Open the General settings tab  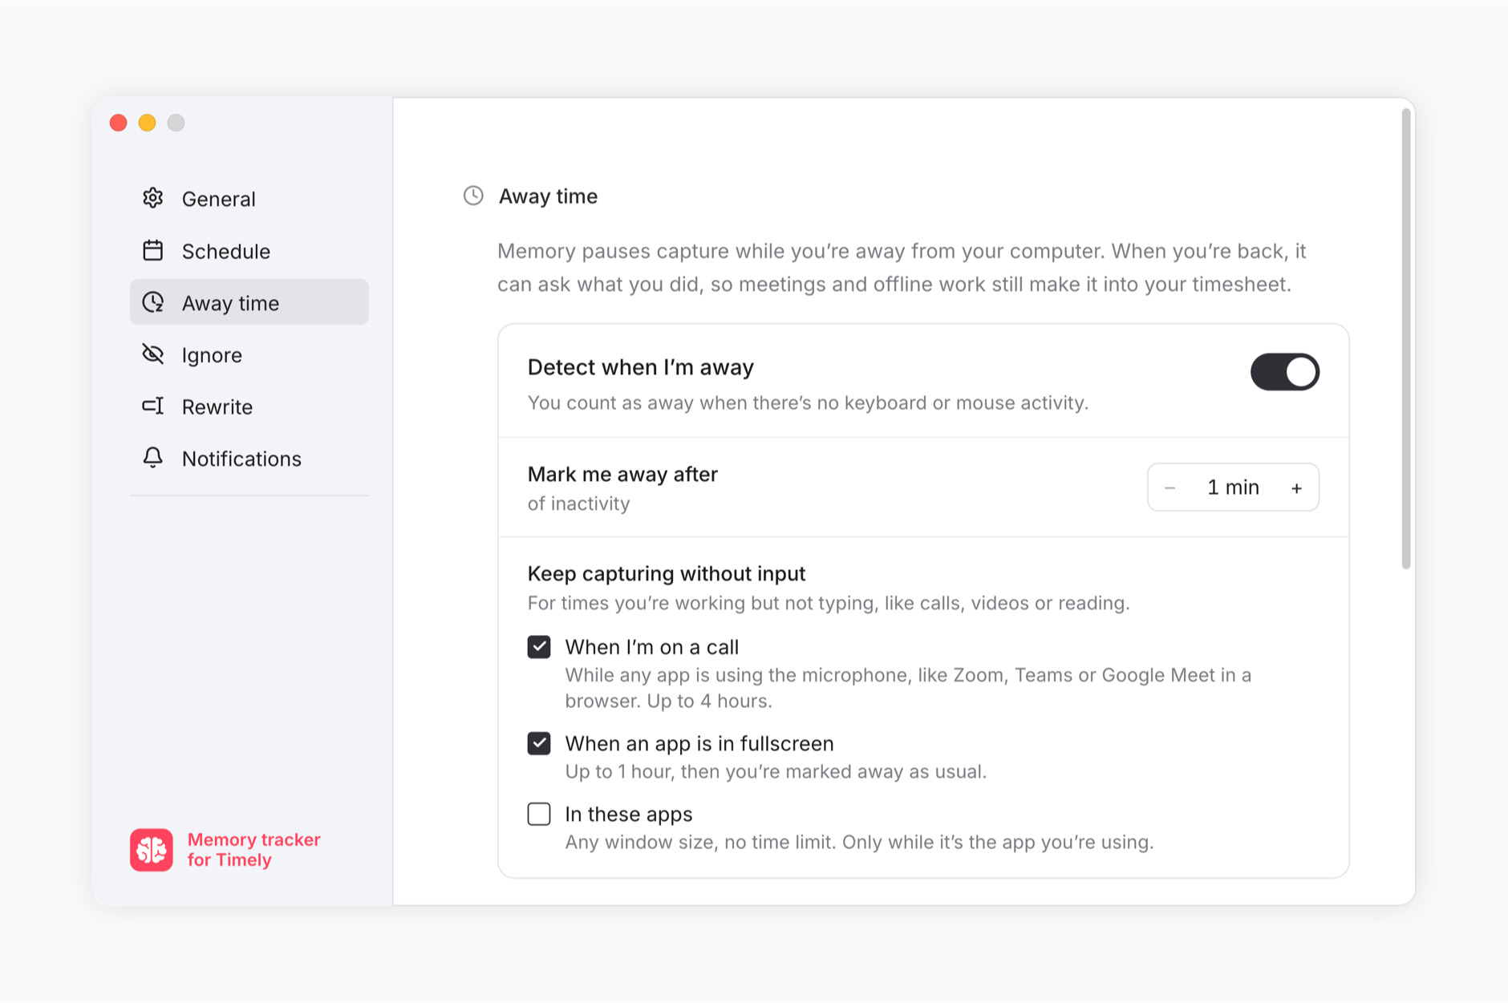click(249, 198)
